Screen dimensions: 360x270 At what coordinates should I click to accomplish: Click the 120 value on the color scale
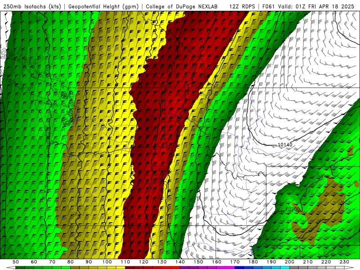[x=144, y=262]
